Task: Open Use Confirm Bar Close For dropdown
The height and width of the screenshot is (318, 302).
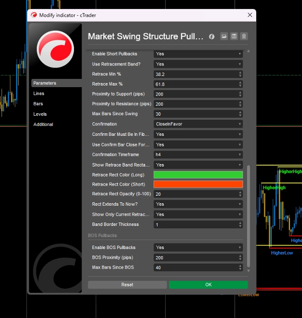Action: click(x=198, y=144)
